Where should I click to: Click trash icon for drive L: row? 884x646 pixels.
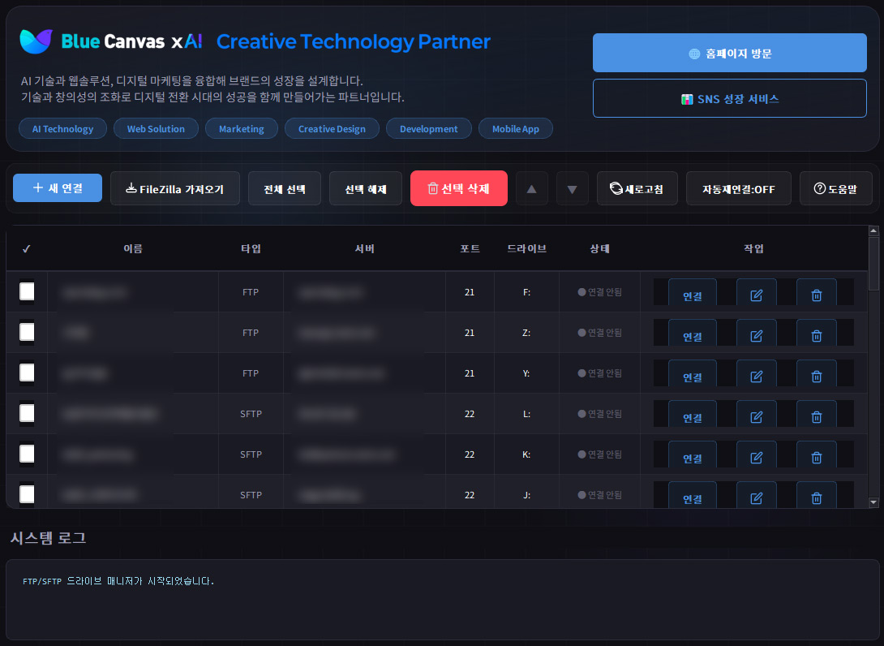pos(816,416)
